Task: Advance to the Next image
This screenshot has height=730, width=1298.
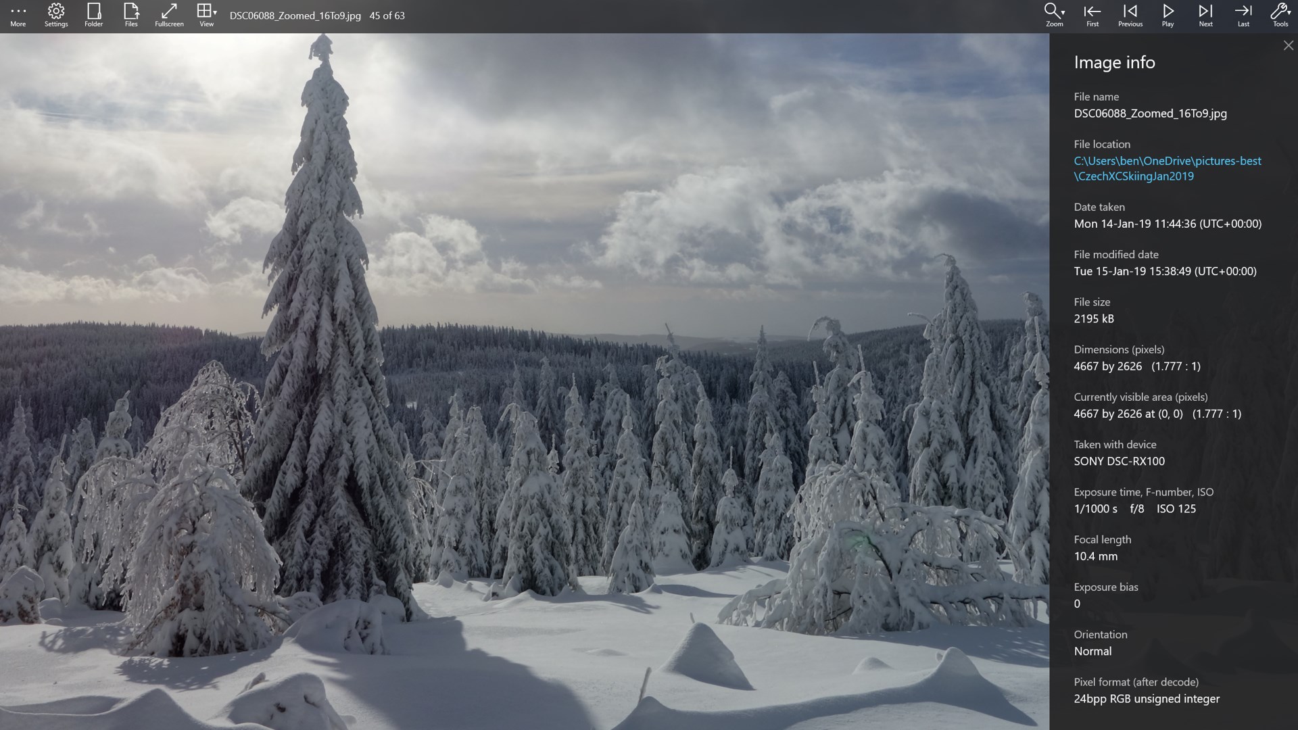Action: pyautogui.click(x=1205, y=11)
